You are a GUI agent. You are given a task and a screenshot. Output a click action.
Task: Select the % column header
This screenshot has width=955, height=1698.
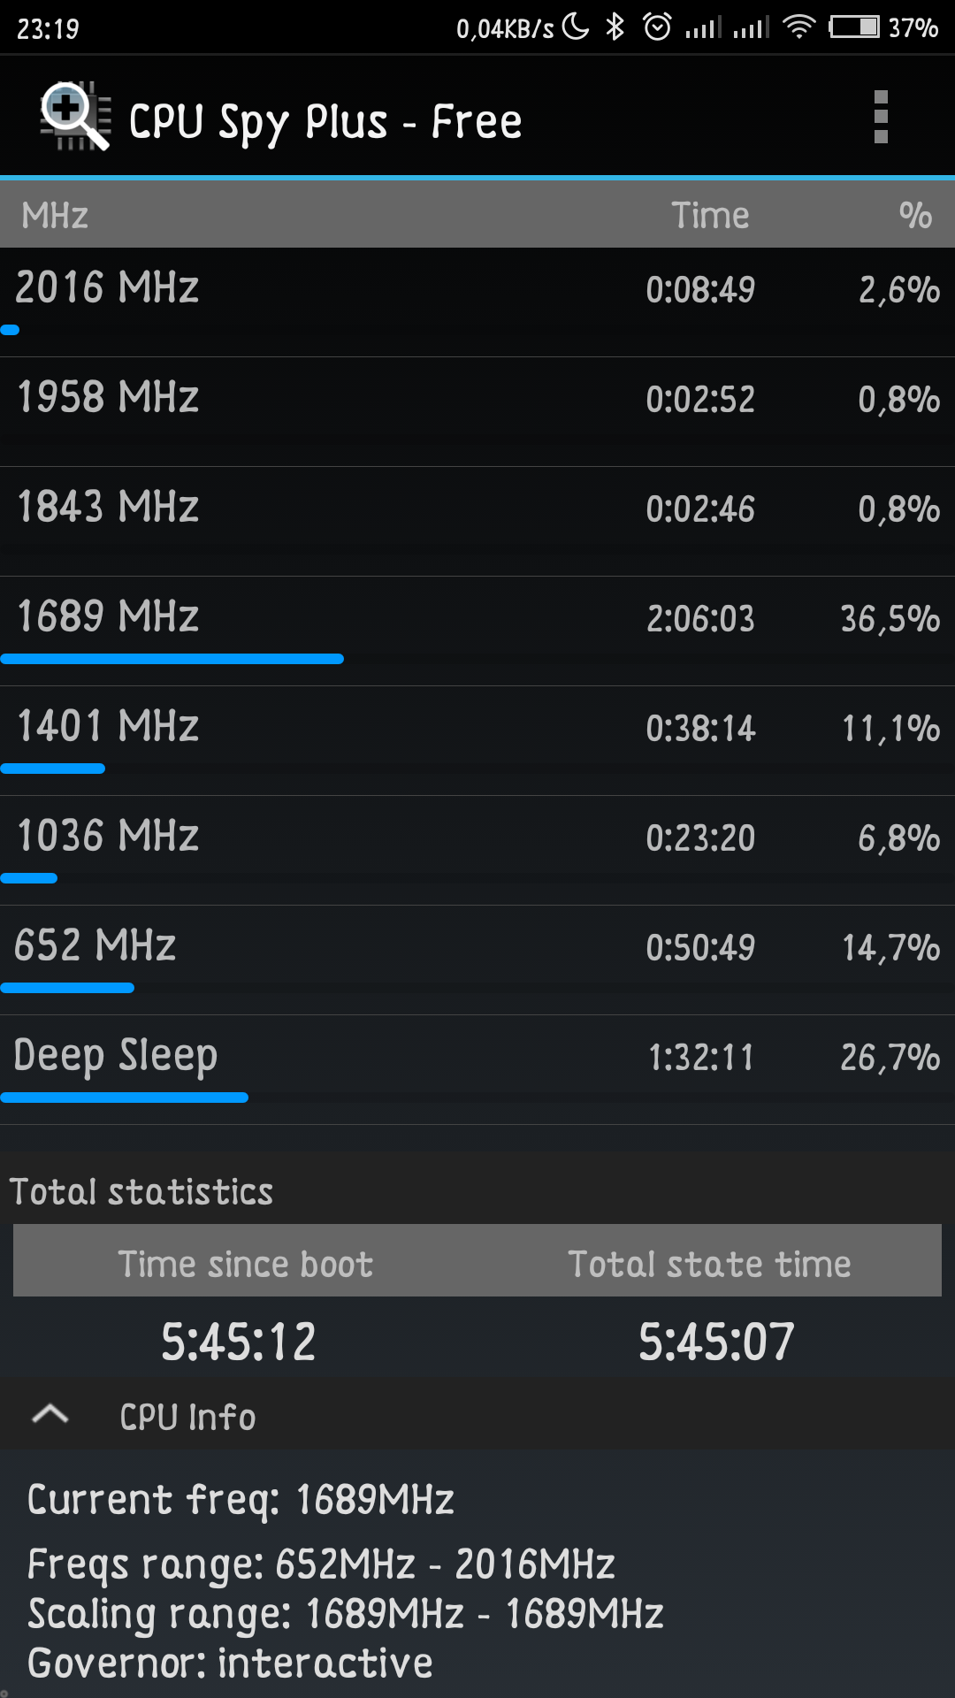click(x=915, y=216)
